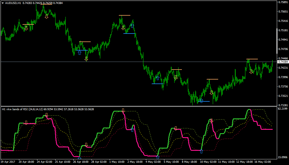
Task: Select blue buy arrow at the lowest price trough
Action: [x=201, y=101]
